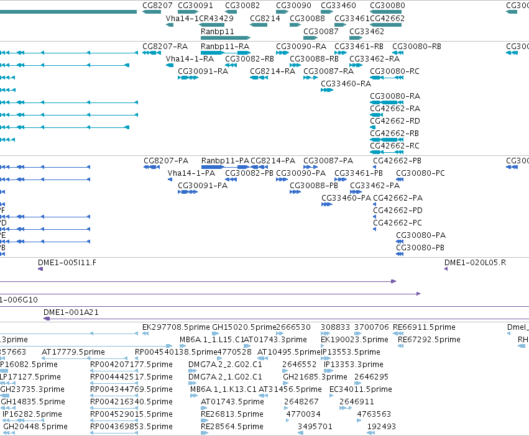Click BAC end DME1-005I11.F
529x436 pixels.
pyautogui.click(x=40, y=269)
